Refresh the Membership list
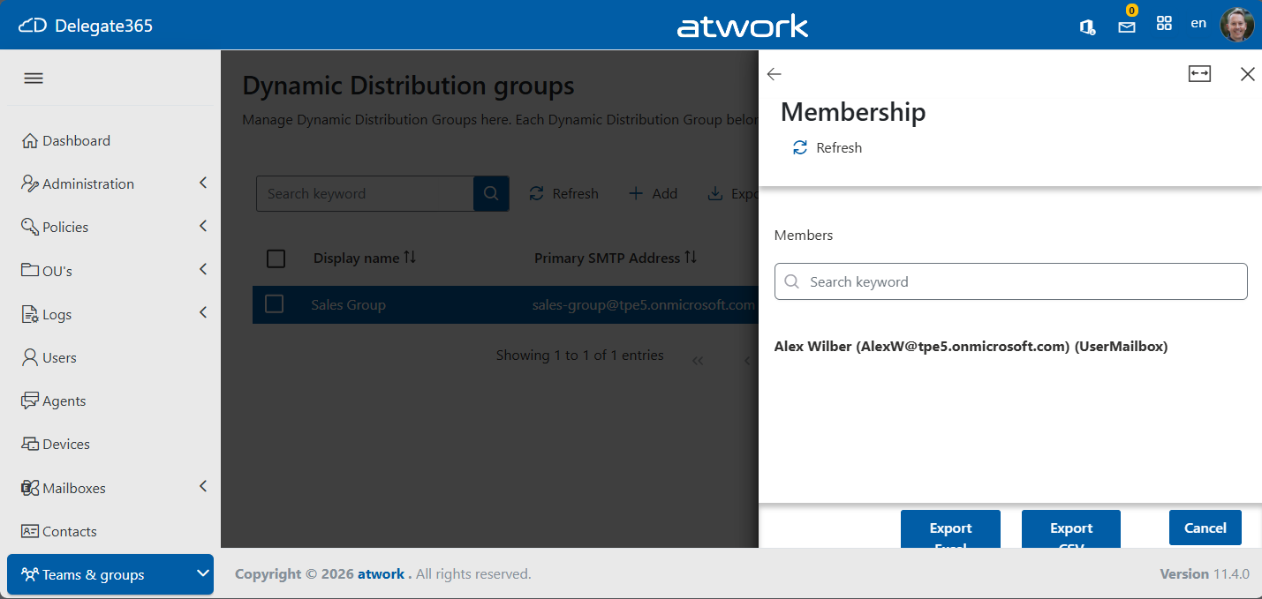The width and height of the screenshot is (1262, 599). click(827, 148)
